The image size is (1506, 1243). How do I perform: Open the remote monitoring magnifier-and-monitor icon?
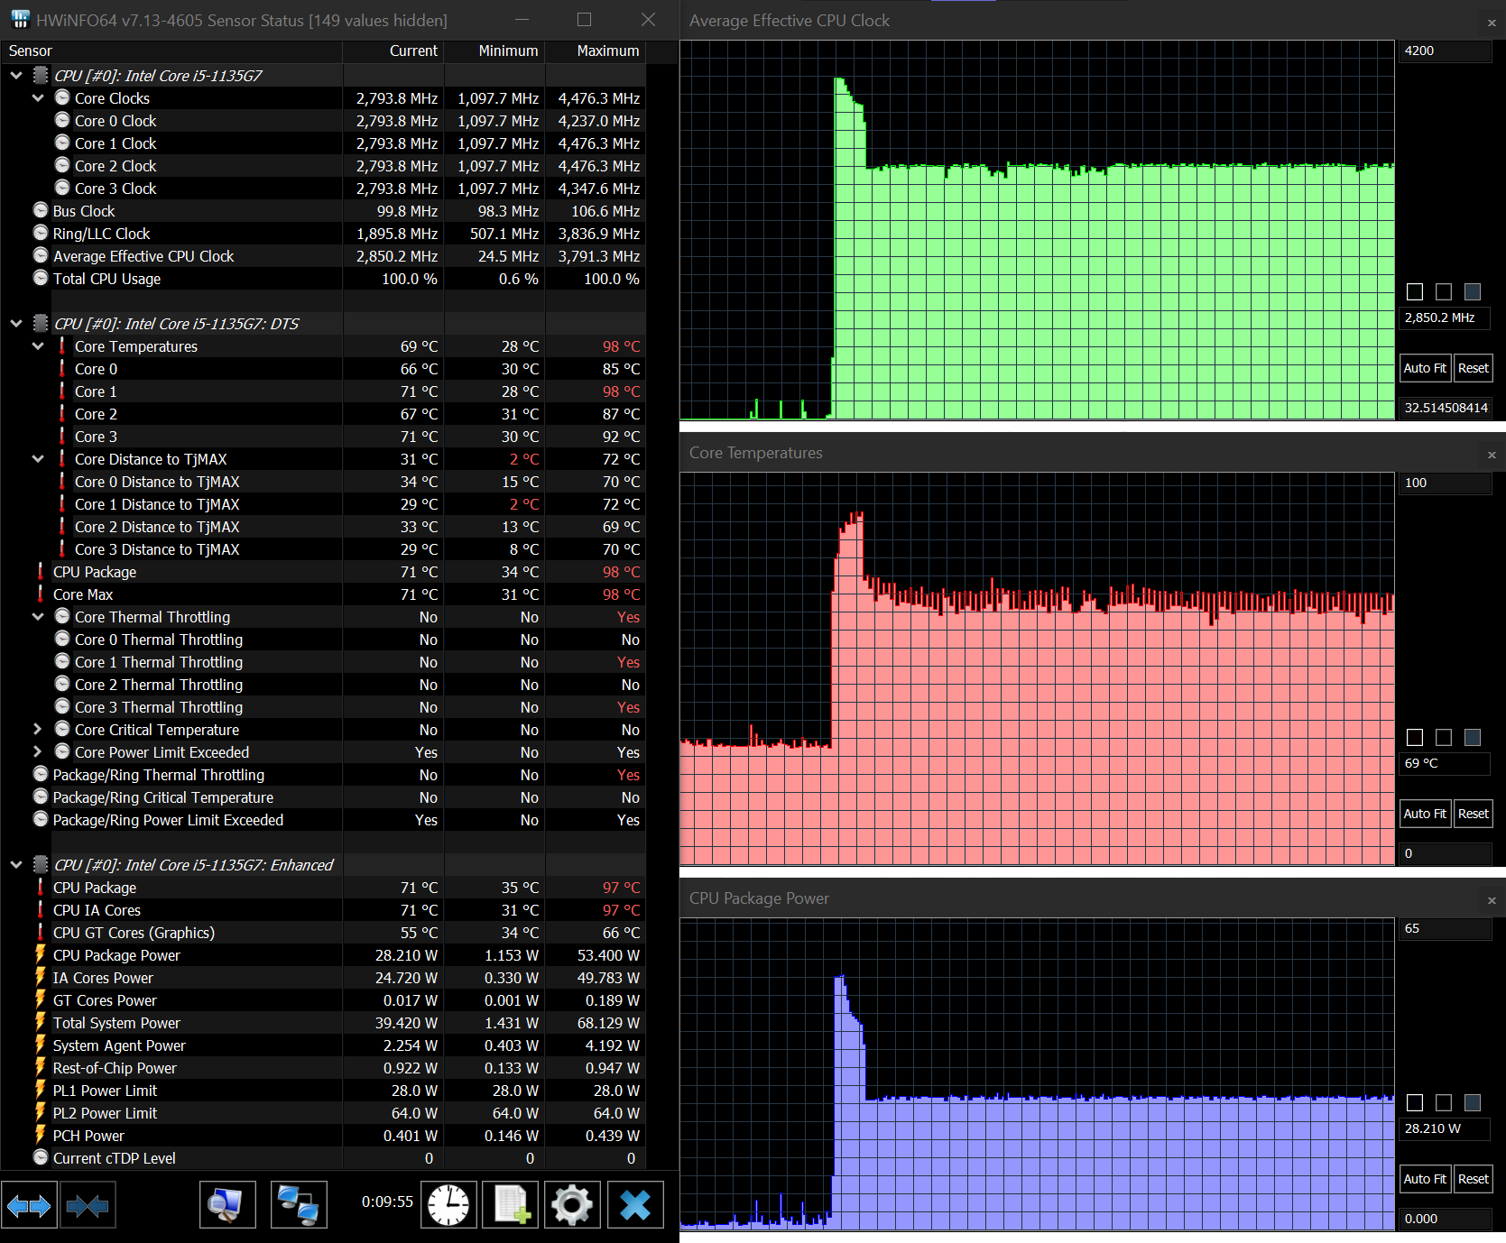pyautogui.click(x=227, y=1205)
